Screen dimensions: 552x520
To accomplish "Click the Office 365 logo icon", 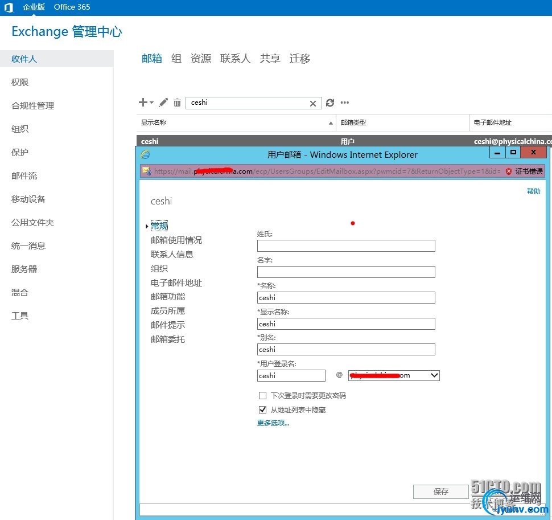I will 9,7.
